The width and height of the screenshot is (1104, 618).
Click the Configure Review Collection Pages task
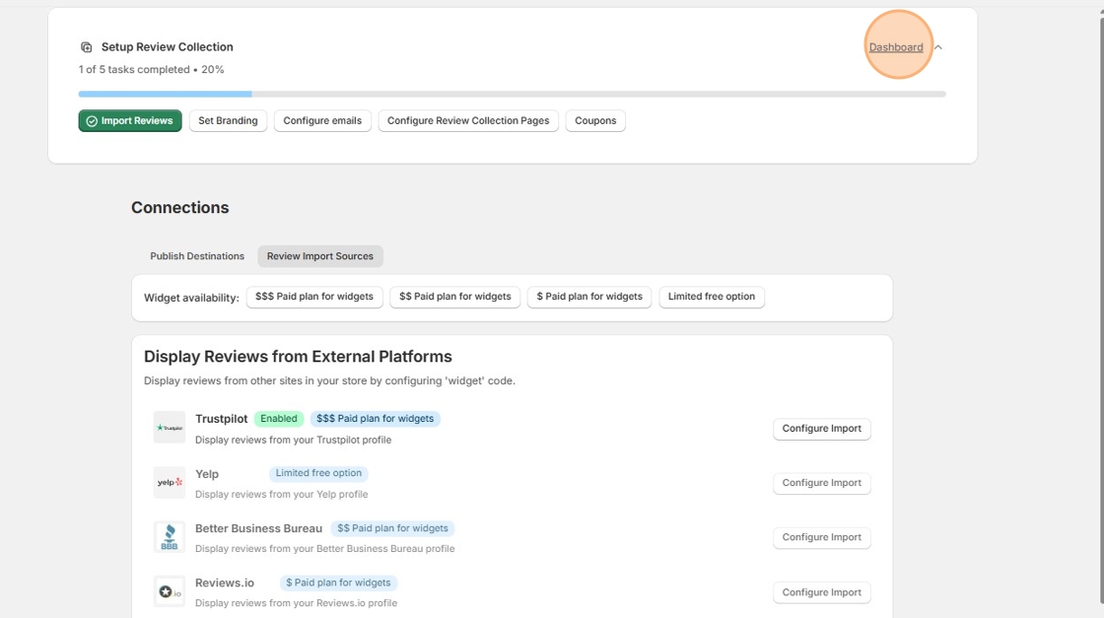click(468, 120)
